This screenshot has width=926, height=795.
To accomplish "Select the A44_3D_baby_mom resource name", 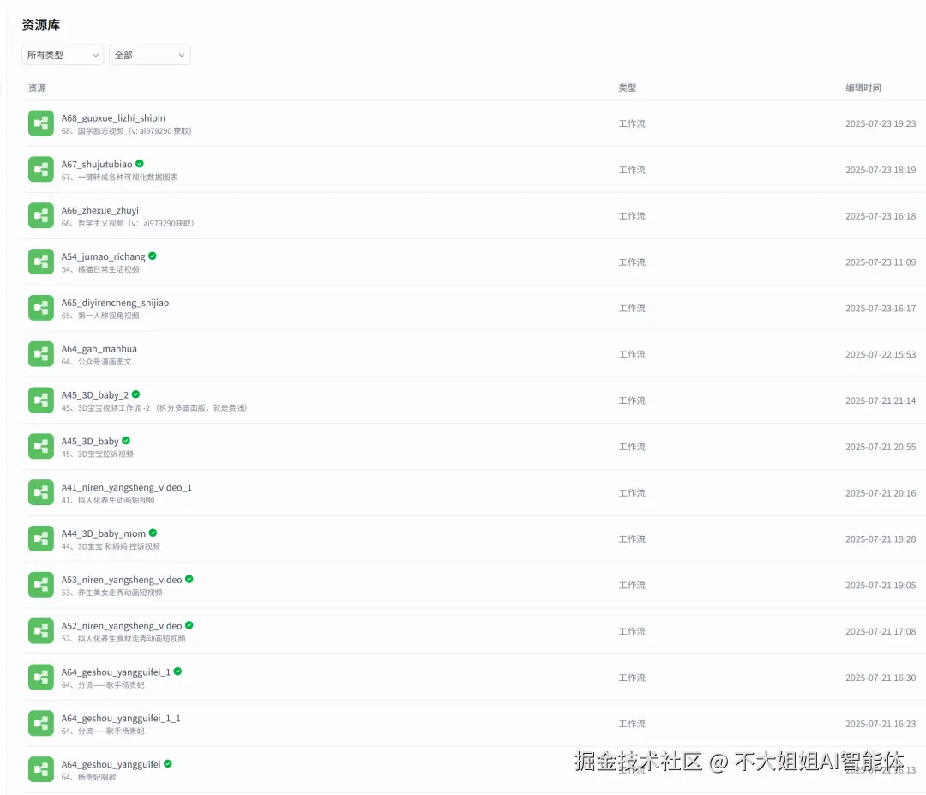I will pyautogui.click(x=104, y=533).
